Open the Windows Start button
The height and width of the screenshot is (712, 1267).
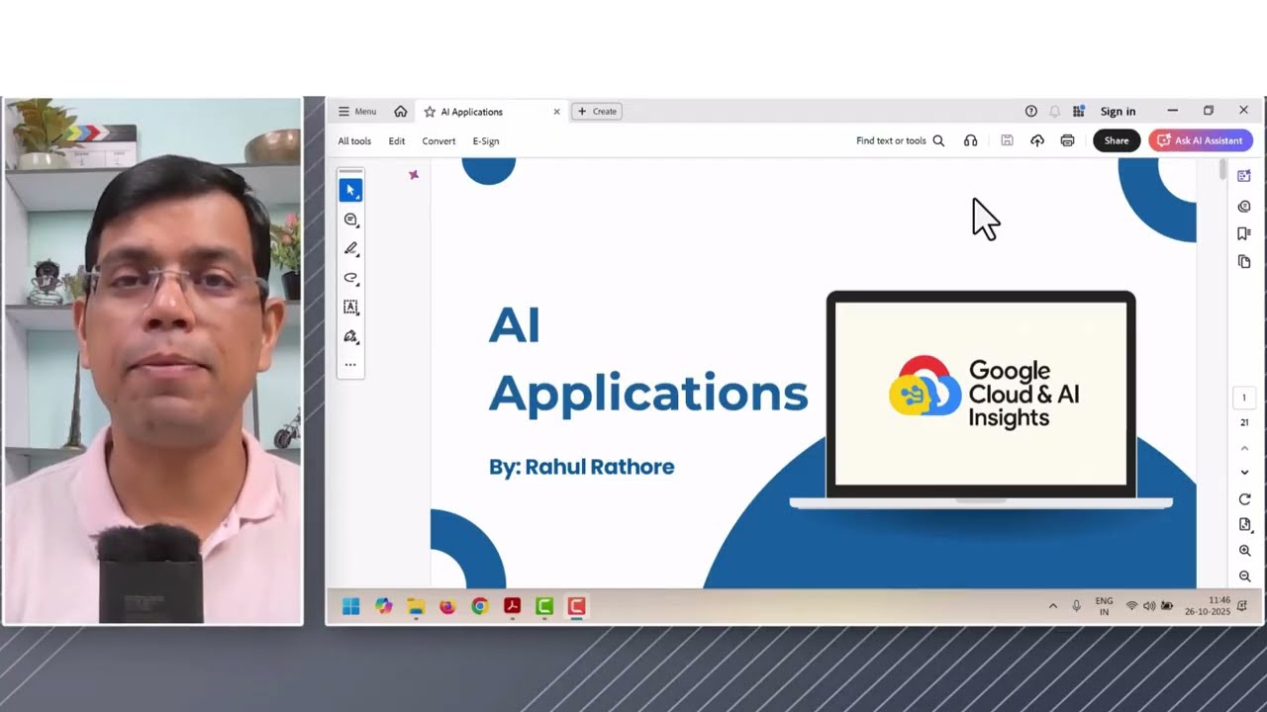pyautogui.click(x=350, y=606)
